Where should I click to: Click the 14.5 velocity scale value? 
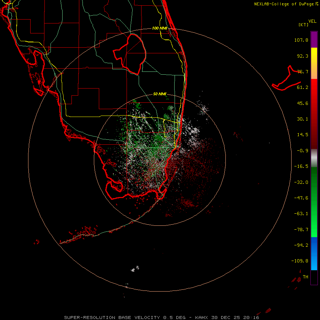[x=303, y=135]
